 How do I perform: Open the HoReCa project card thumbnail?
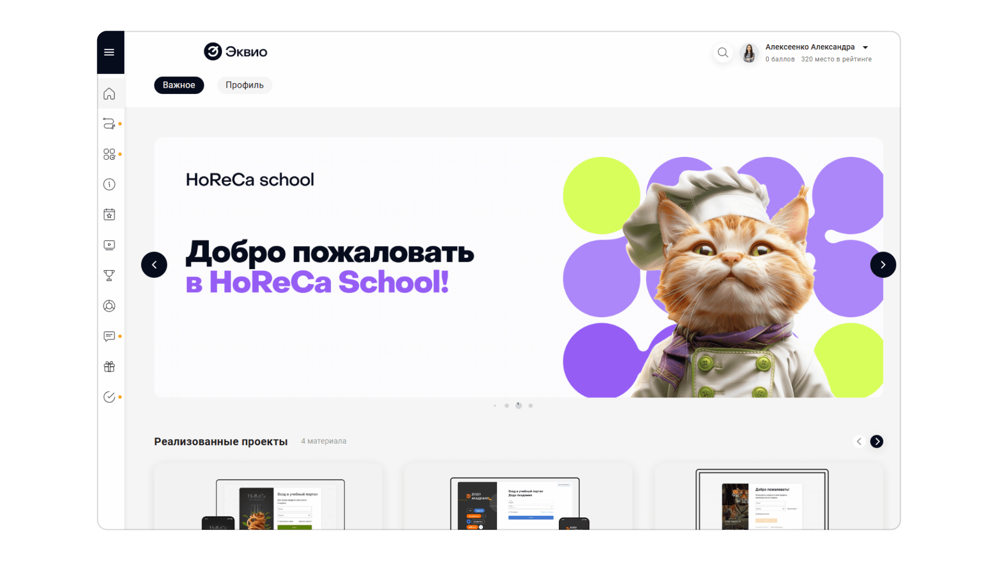268,497
